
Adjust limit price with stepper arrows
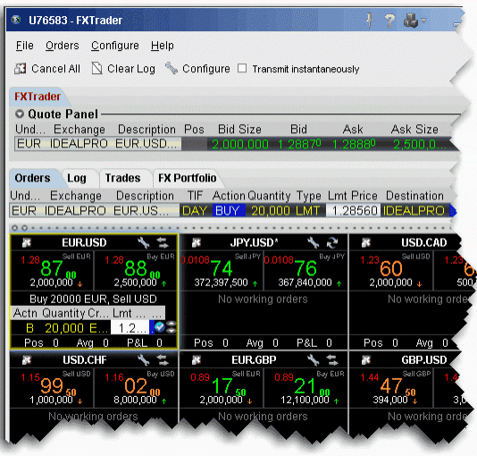point(172,327)
